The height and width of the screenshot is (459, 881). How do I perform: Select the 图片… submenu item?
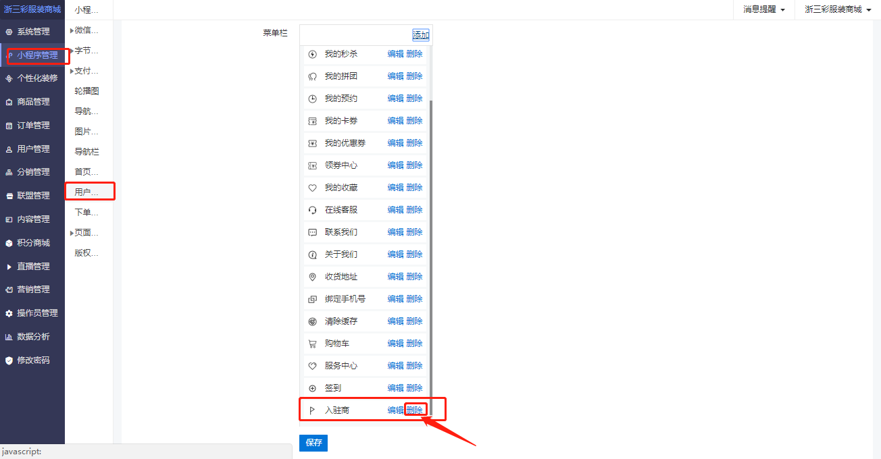click(x=87, y=132)
